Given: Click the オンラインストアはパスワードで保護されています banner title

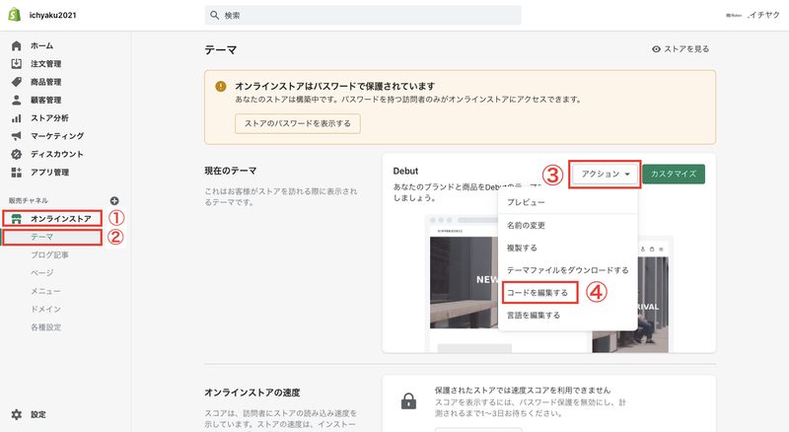Looking at the screenshot, I should (334, 86).
